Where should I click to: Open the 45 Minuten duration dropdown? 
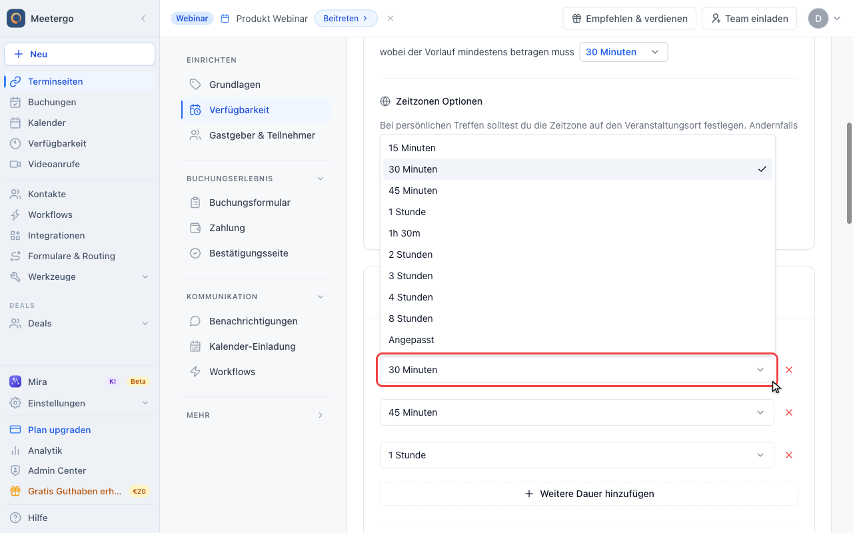click(x=577, y=412)
